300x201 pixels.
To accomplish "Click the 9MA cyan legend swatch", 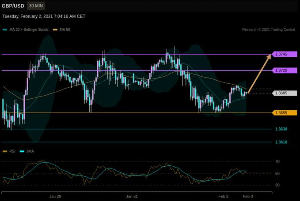I will coord(22,151).
